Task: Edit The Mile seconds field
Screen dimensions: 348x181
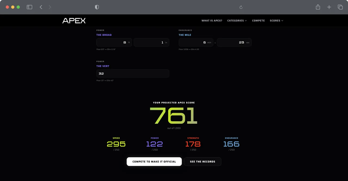Action: pyautogui.click(x=234, y=42)
